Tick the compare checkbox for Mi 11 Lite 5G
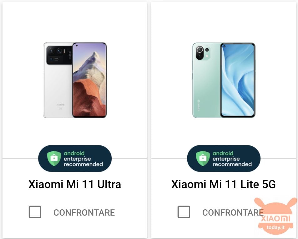This screenshot has height=239, width=298. (x=184, y=212)
